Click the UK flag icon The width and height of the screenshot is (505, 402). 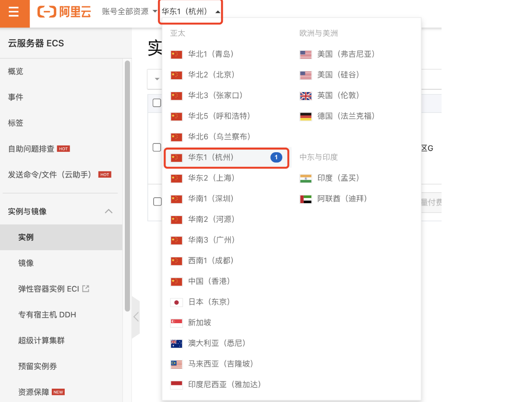(x=306, y=96)
